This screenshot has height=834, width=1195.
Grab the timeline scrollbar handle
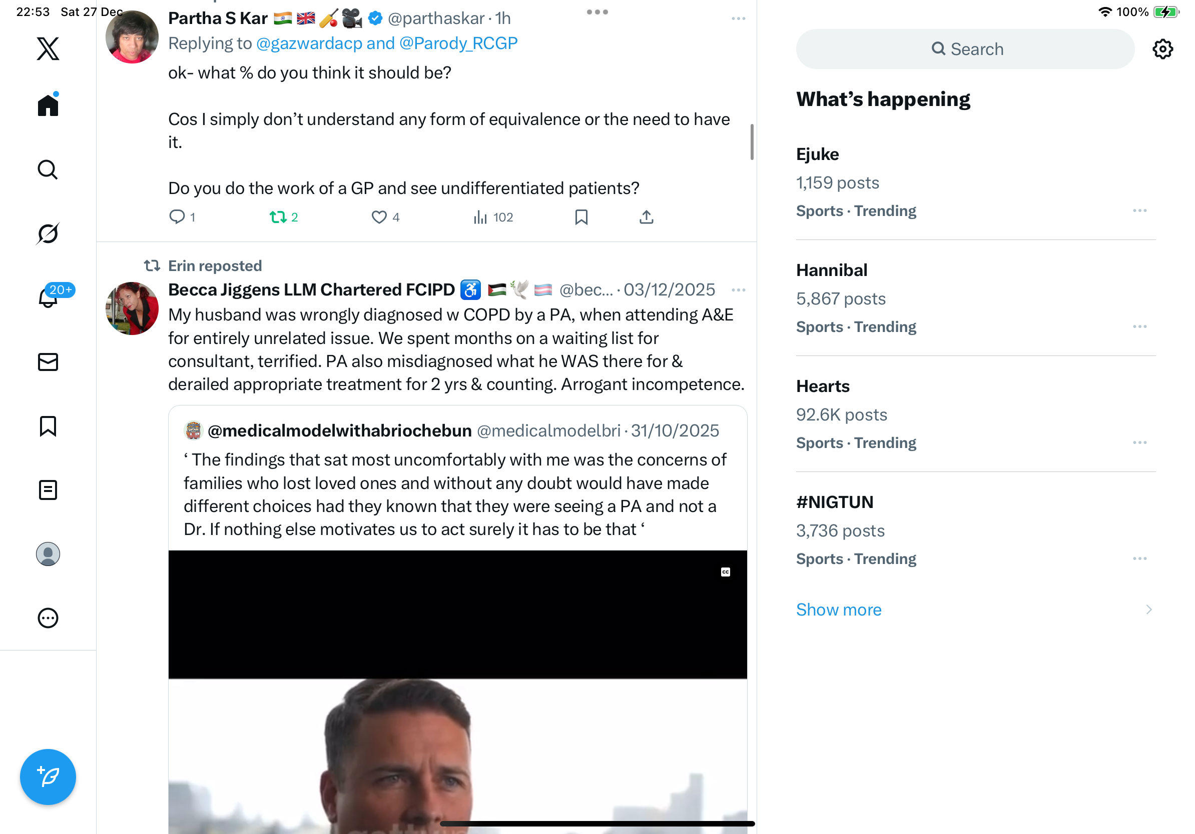[752, 142]
